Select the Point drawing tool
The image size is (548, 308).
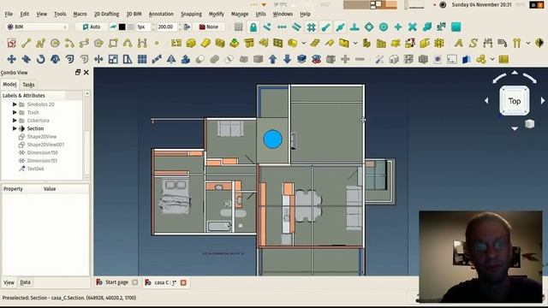click(157, 43)
